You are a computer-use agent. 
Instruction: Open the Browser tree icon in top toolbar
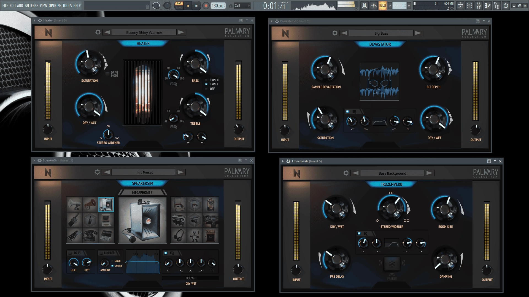pos(497,5)
